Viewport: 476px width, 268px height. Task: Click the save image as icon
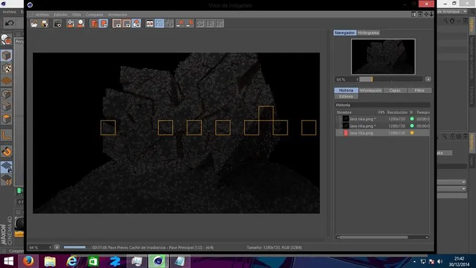click(45, 24)
